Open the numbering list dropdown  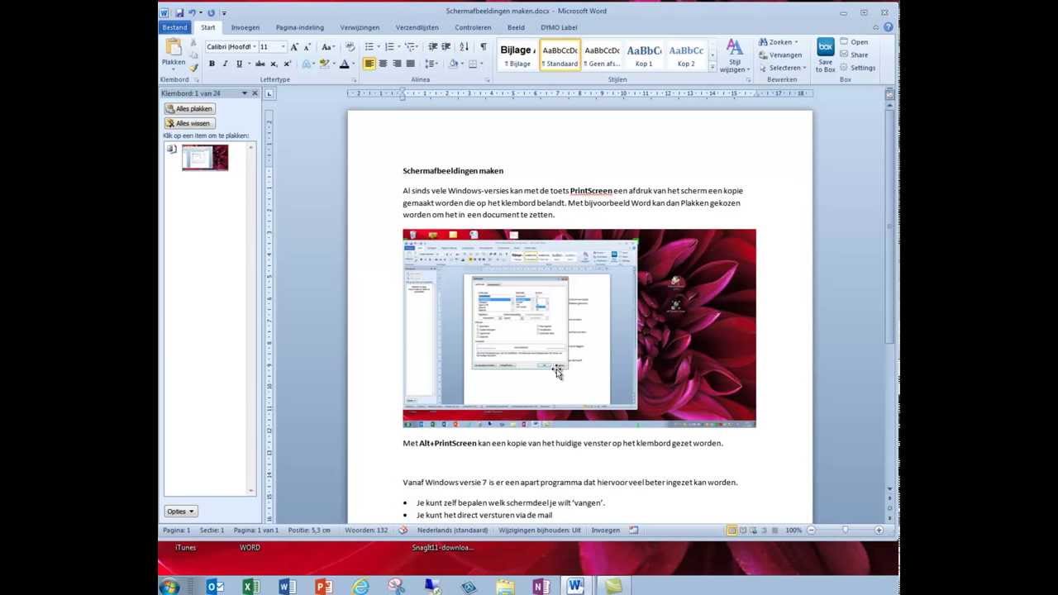pos(399,47)
